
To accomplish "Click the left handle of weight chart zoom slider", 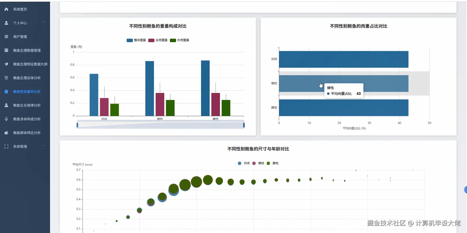I will (x=77, y=125).
